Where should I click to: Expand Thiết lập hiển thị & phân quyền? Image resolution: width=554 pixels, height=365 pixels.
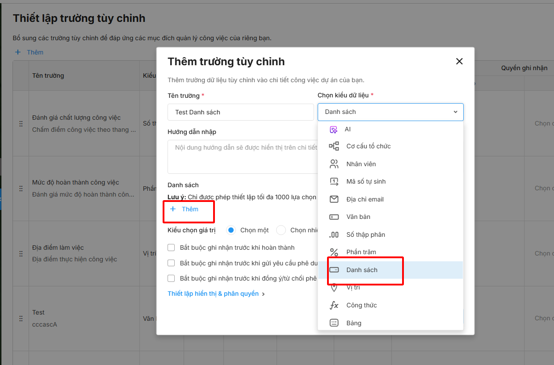pyautogui.click(x=216, y=294)
